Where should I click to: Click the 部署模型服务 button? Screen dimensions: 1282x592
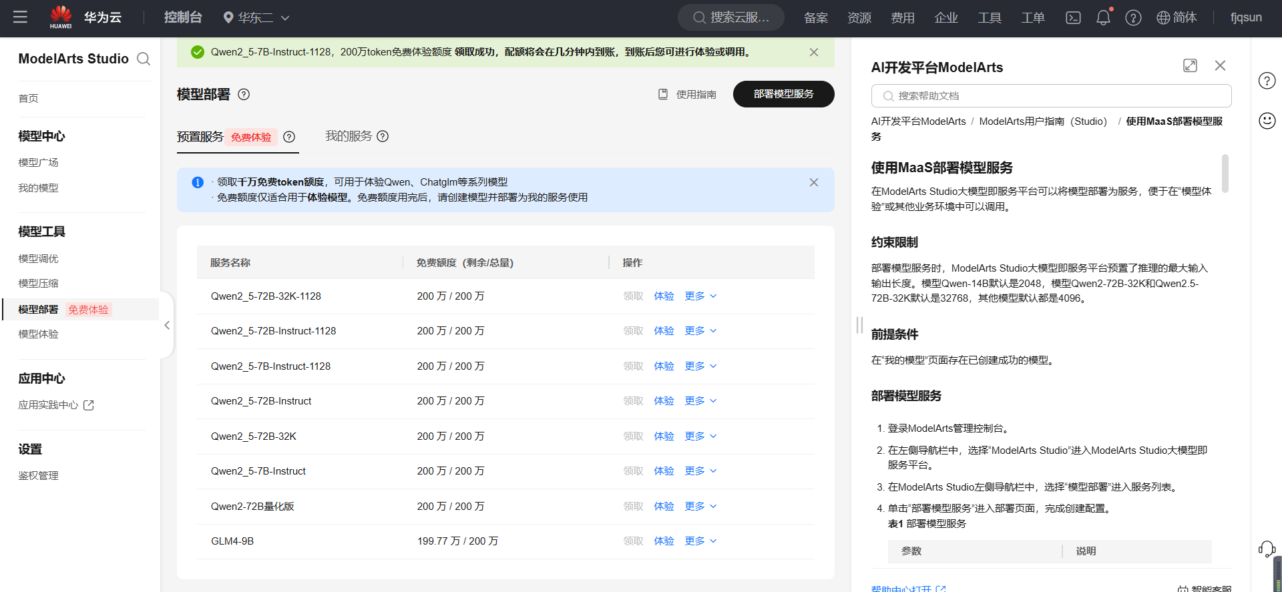coord(784,94)
